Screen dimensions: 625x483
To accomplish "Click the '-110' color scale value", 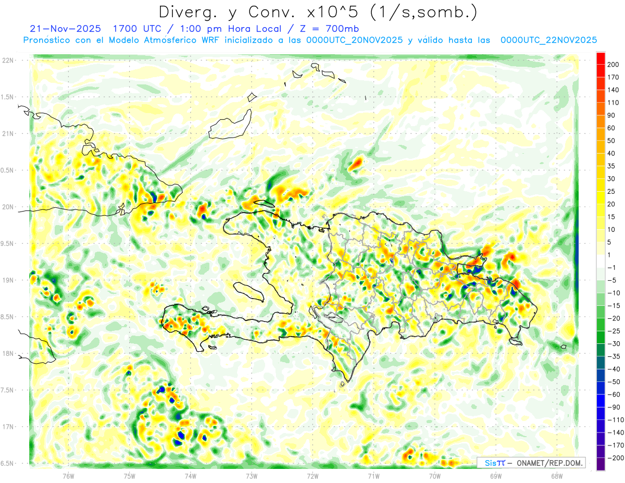I will point(616,420).
